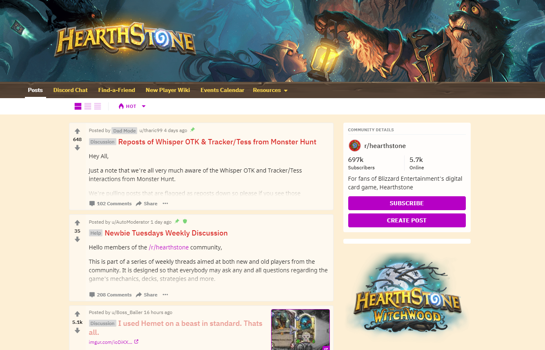This screenshot has height=350, width=545.
Task: Open the three-dot menu on the Newbie Tuesdays post
Action: coord(165,295)
